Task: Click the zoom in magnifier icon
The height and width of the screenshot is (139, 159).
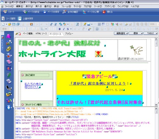Action: (138, 24)
